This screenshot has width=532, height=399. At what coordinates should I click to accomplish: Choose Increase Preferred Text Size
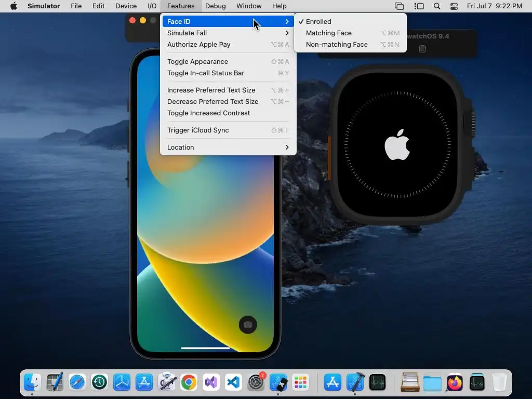[228, 90]
